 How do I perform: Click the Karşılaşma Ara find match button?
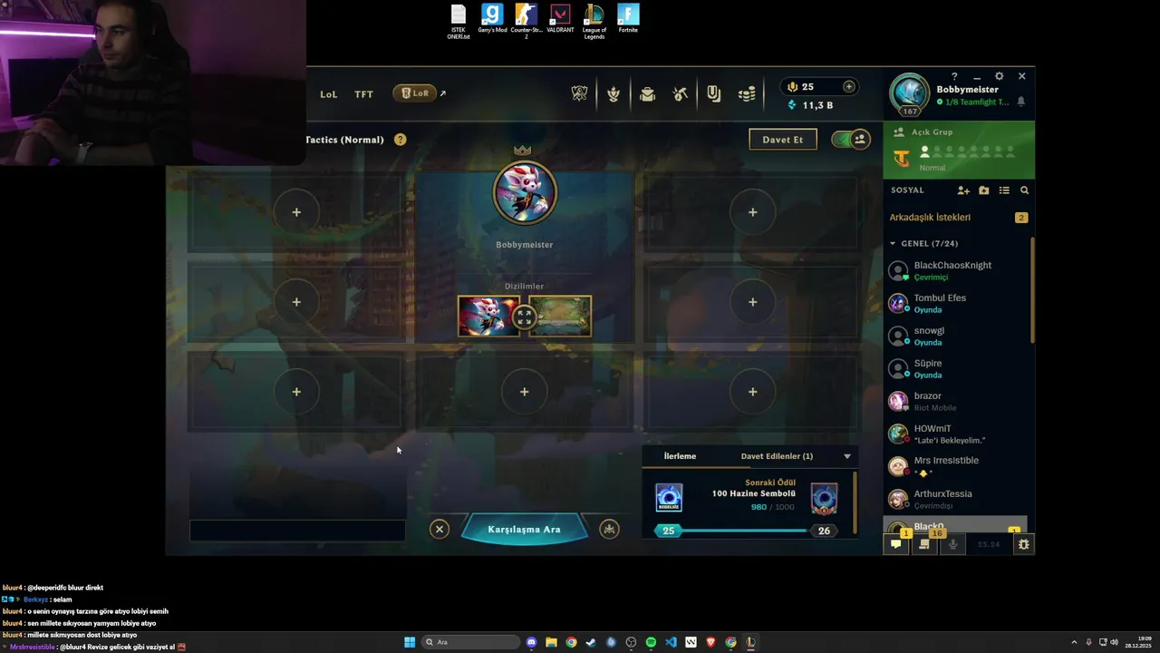[524, 530]
